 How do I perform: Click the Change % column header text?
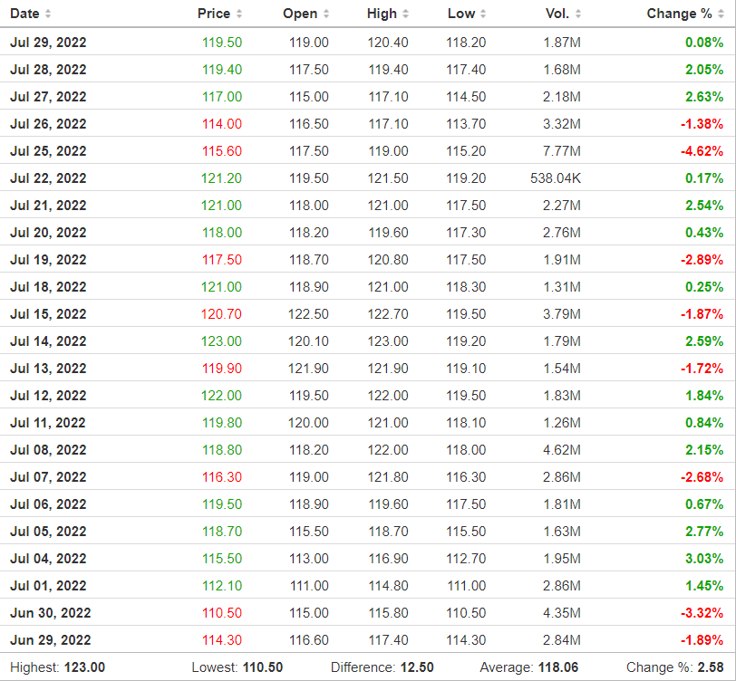tap(679, 14)
